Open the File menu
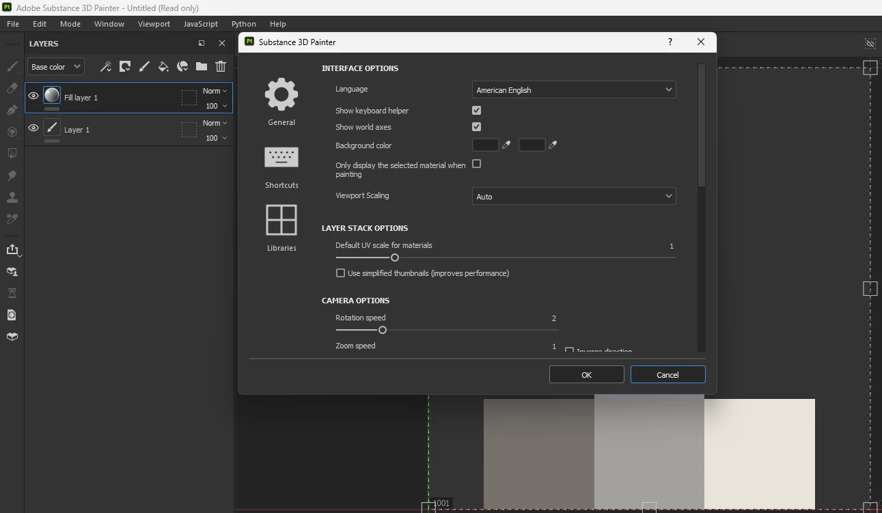882x513 pixels. coord(13,24)
